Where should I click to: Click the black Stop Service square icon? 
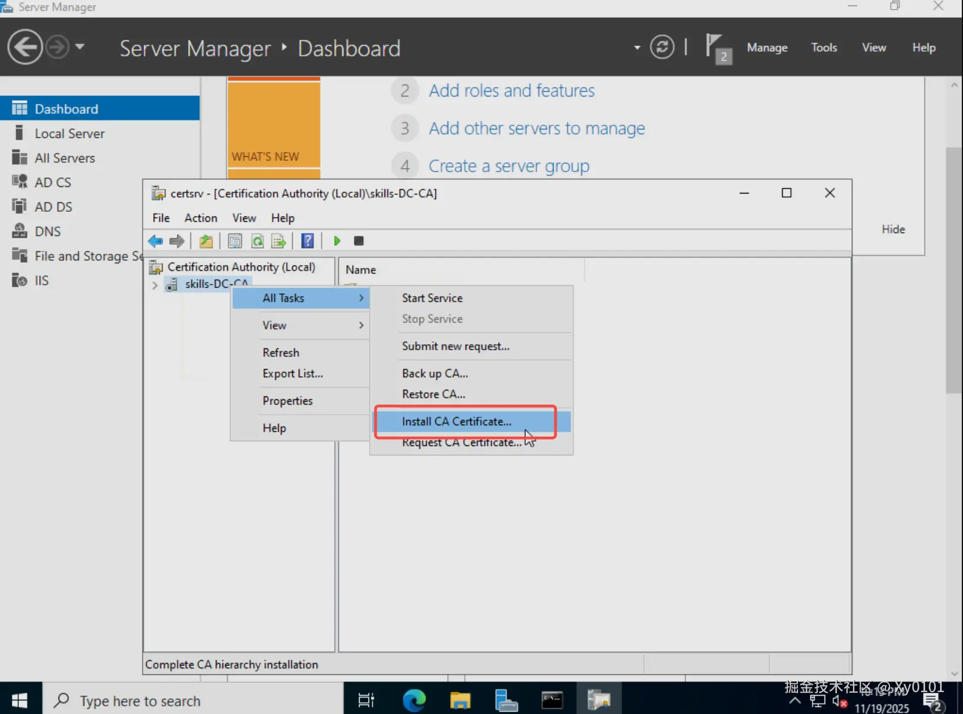click(358, 241)
